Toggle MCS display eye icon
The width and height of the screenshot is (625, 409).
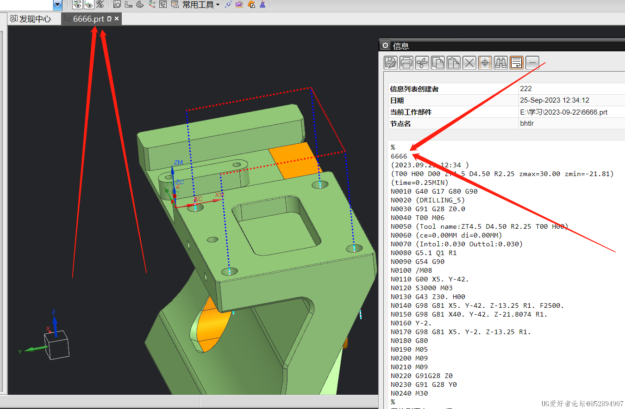pyautogui.click(x=77, y=5)
